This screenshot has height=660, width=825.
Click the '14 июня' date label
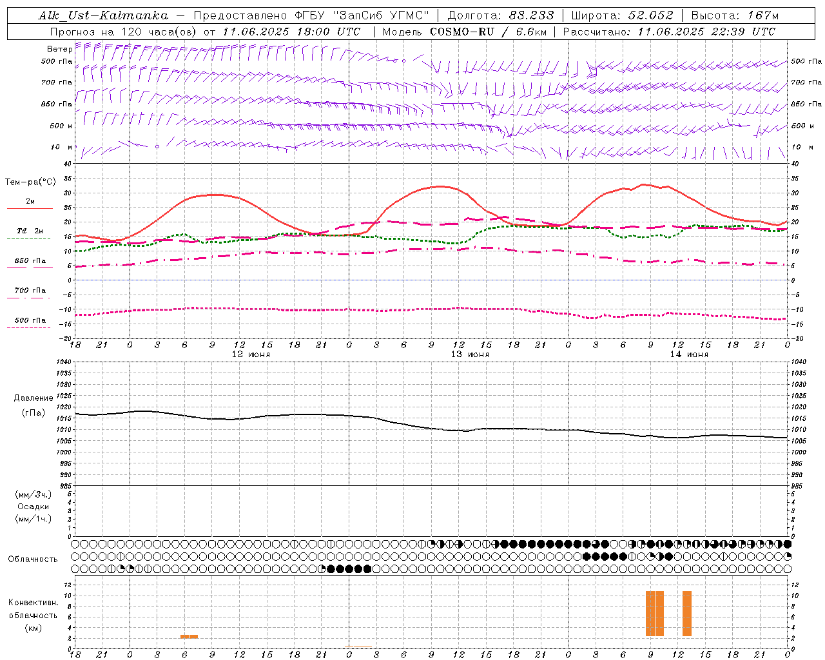pyautogui.click(x=689, y=354)
